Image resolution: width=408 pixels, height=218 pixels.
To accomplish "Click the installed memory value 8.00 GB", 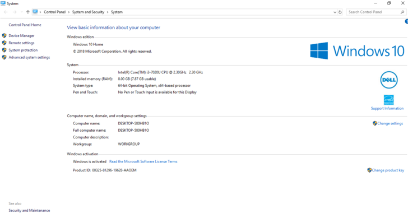I will tap(137, 79).
